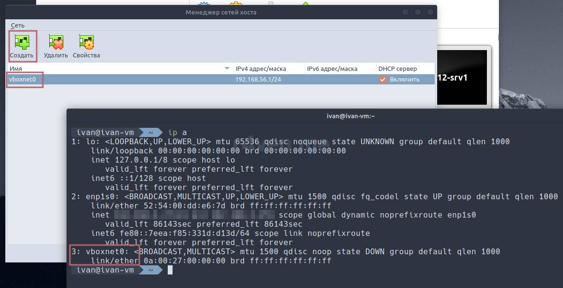Disable the DHCP server Включить checkbox
This screenshot has width=563, height=288.
pyautogui.click(x=383, y=80)
